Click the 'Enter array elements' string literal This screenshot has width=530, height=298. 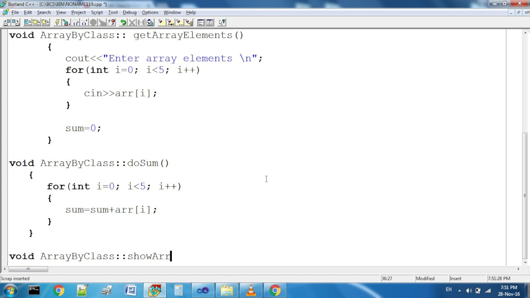tap(180, 58)
